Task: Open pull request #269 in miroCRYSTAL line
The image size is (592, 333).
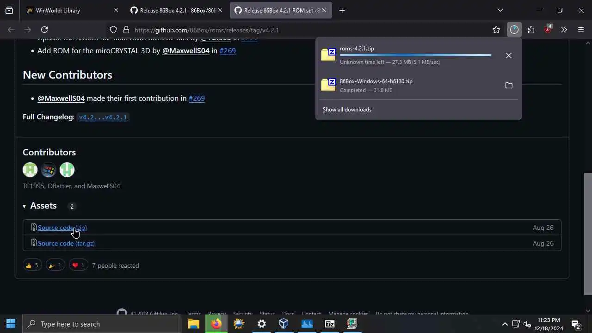Action: point(228,50)
